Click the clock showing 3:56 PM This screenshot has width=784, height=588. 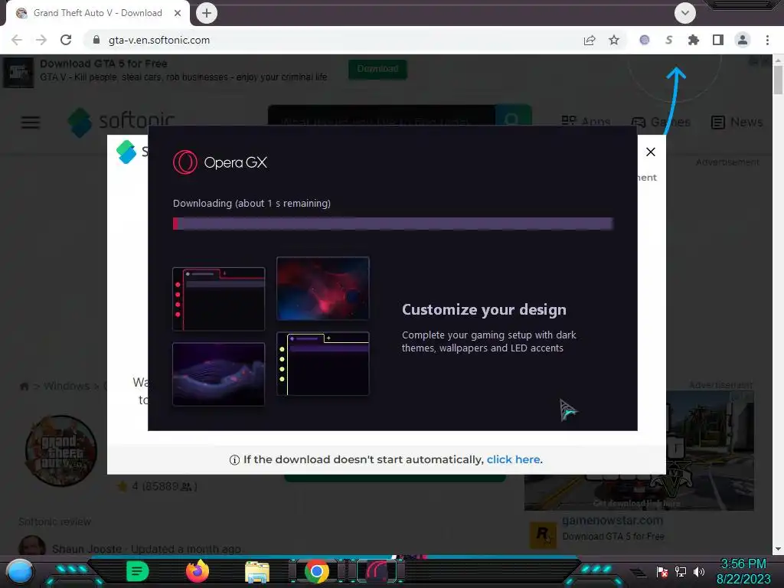click(743, 564)
